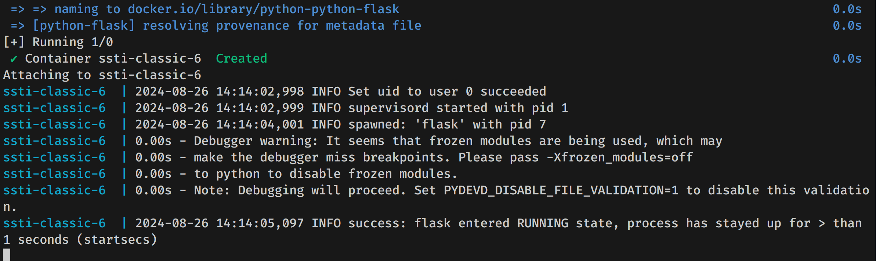Click the docker.io/library/python-python-flask image path
The width and height of the screenshot is (876, 261).
263,9
